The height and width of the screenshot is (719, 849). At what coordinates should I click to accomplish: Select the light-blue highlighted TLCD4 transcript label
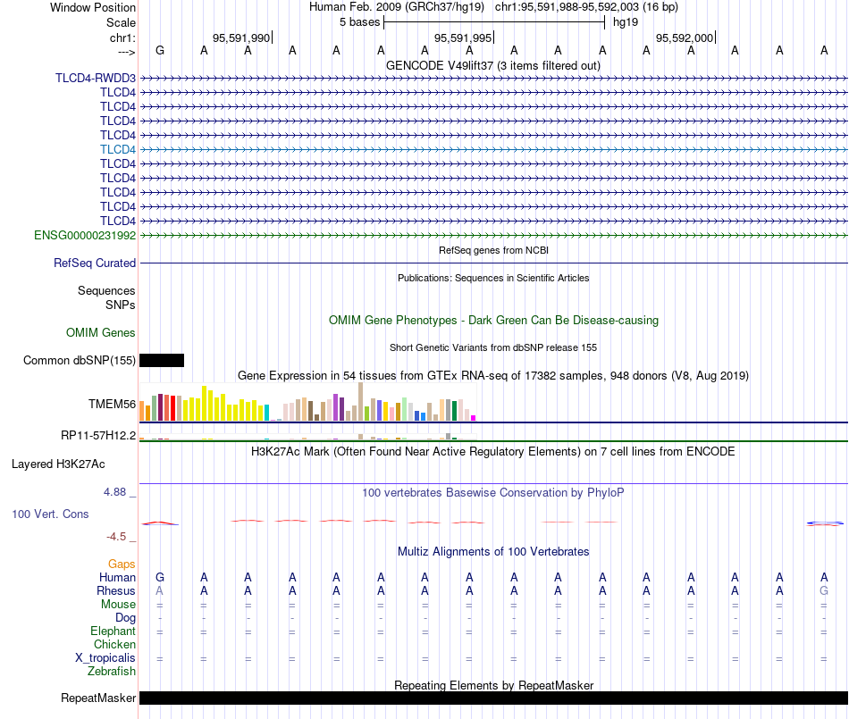[117, 149]
